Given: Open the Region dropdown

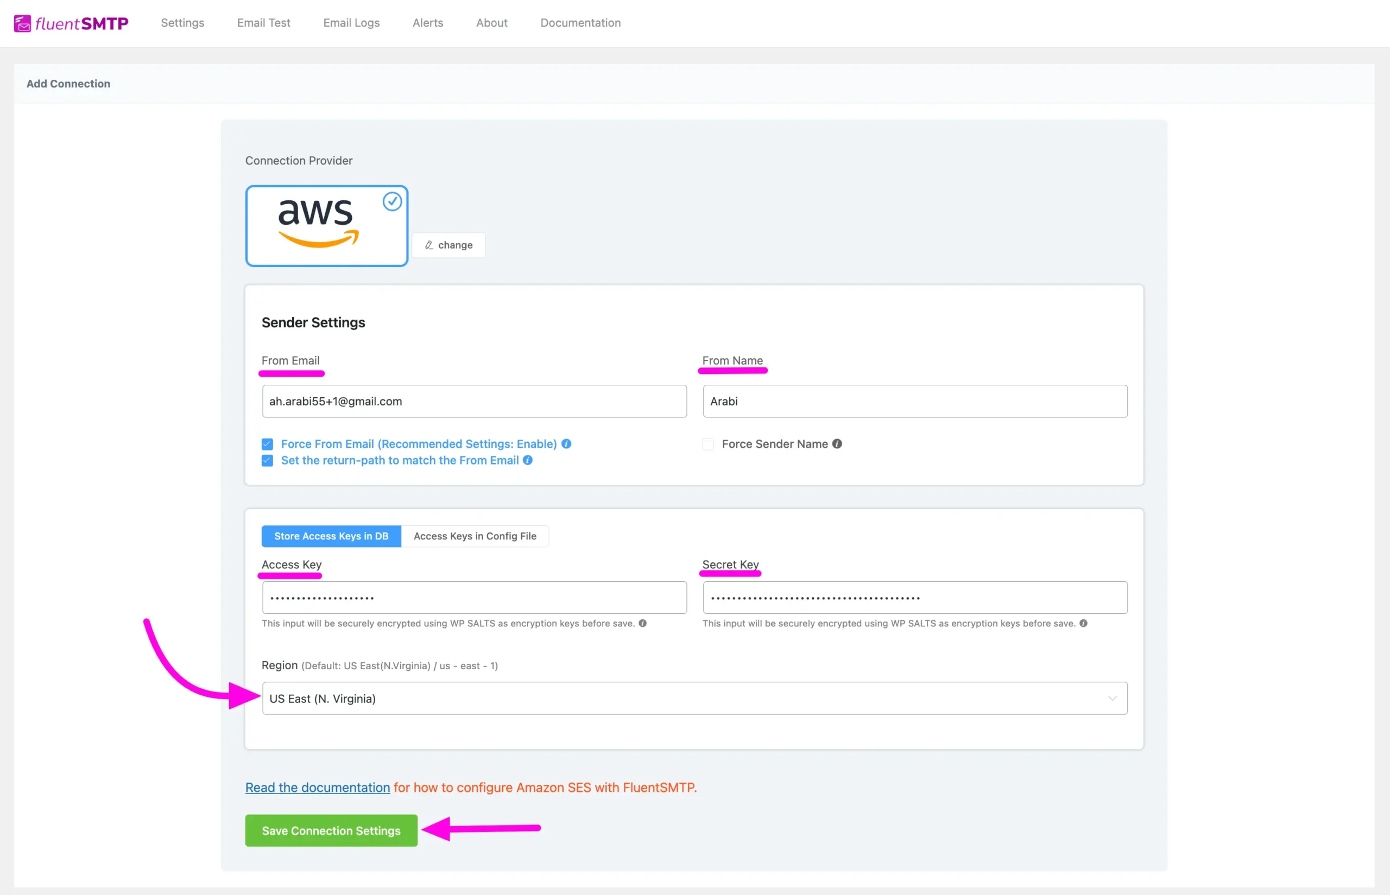Looking at the screenshot, I should point(694,699).
